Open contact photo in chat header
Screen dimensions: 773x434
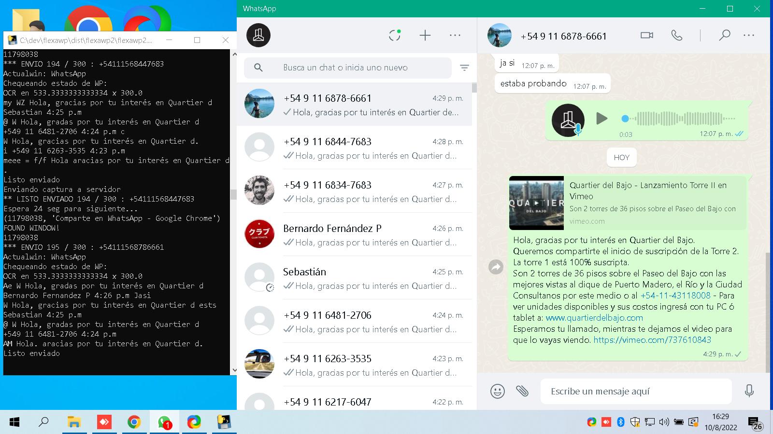(500, 35)
